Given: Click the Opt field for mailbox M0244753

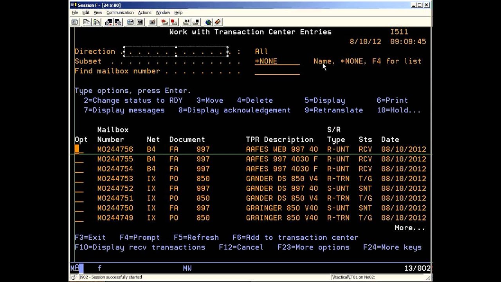Looking at the screenshot, I should point(79,179).
